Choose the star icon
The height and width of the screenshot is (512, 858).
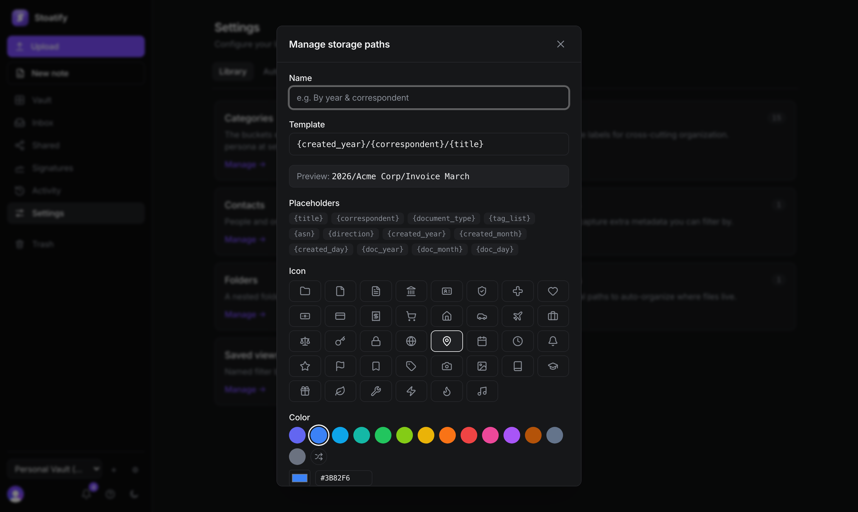click(305, 366)
